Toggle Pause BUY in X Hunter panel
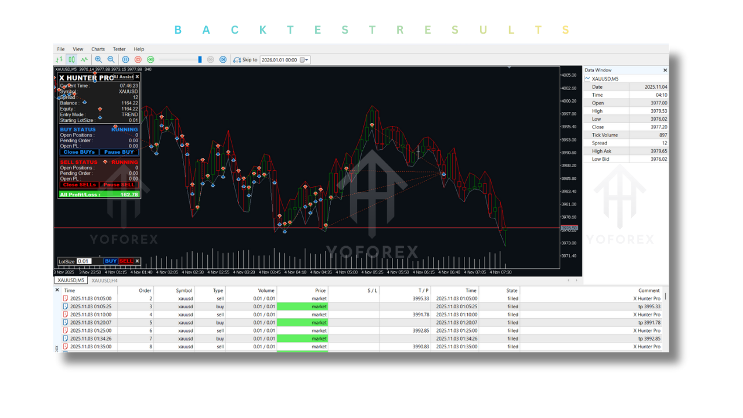Image resolution: width=743 pixels, height=418 pixels. pos(119,152)
